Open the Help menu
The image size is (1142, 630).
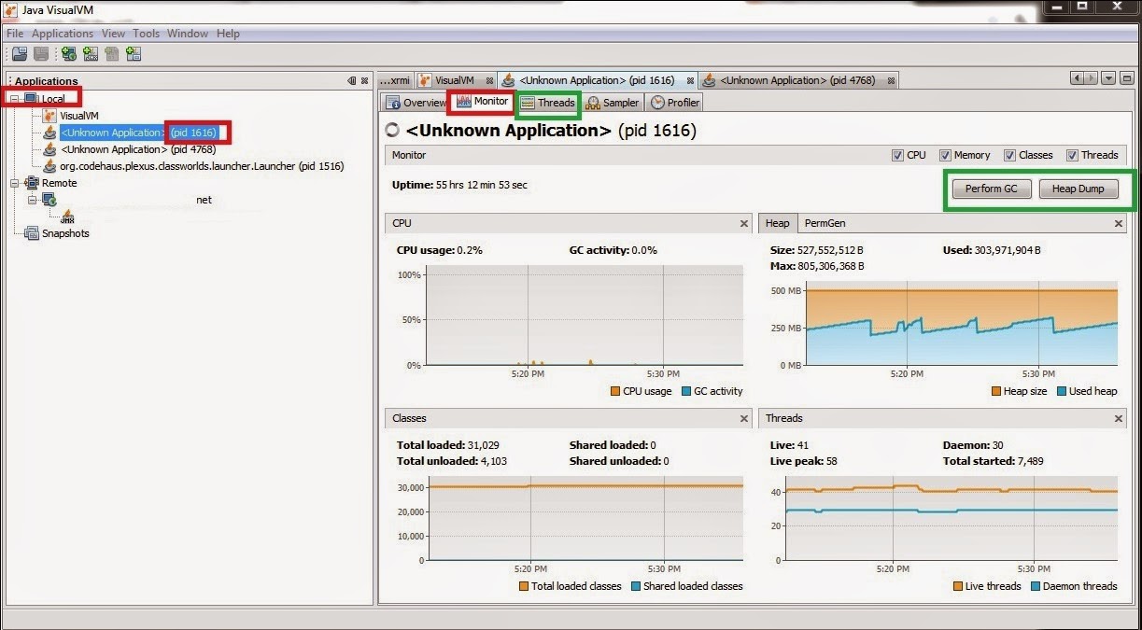point(228,34)
